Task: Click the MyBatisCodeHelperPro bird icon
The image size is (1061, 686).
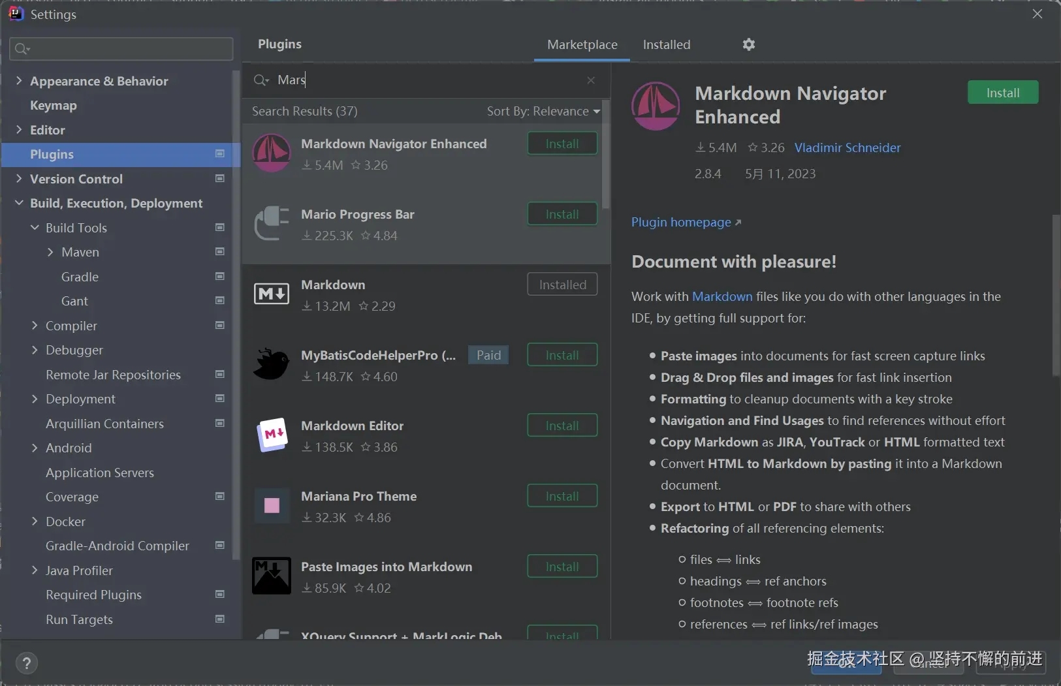Action: pyautogui.click(x=272, y=364)
